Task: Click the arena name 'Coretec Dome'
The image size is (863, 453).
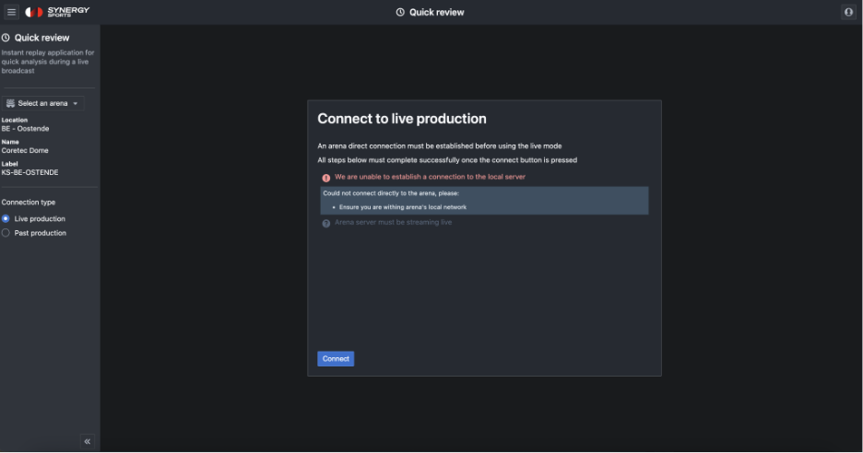Action: pos(25,151)
